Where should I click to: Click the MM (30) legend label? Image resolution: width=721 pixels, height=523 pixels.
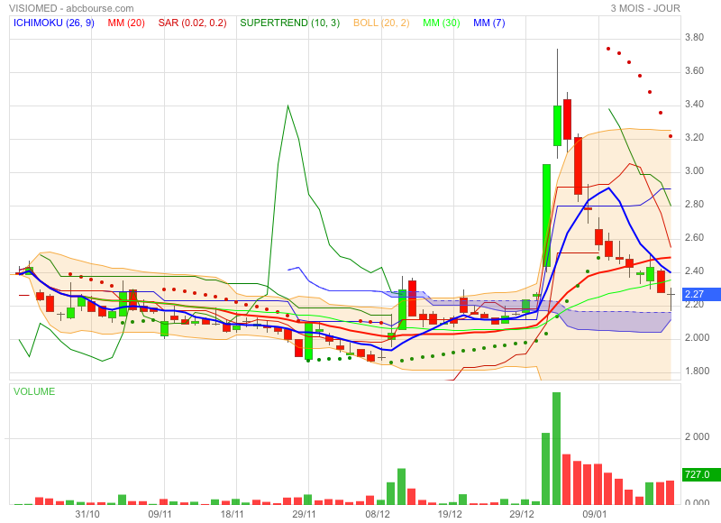[442, 23]
